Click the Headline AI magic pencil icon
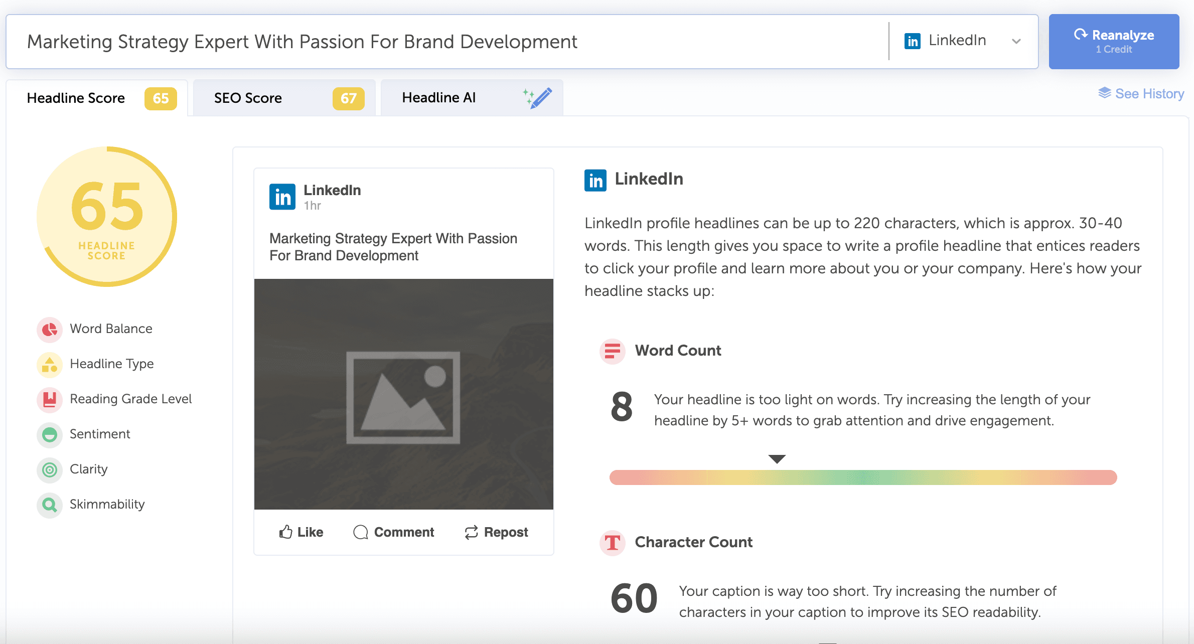 538,98
